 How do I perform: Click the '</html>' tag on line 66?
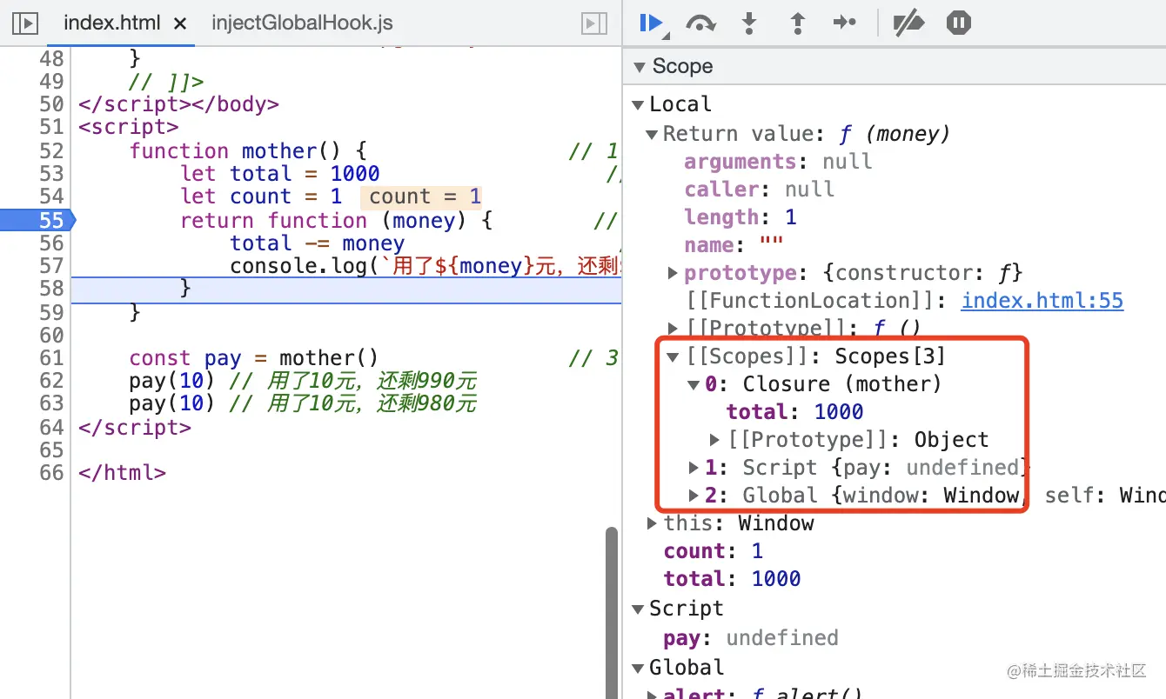(122, 473)
